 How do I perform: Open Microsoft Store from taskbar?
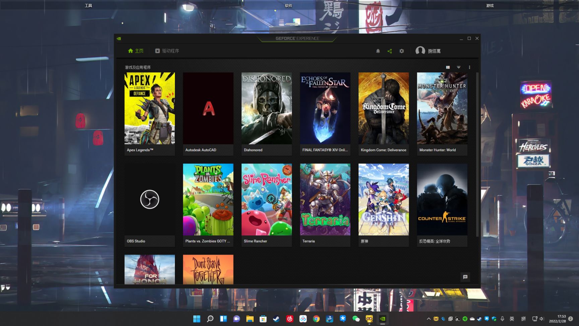263,319
